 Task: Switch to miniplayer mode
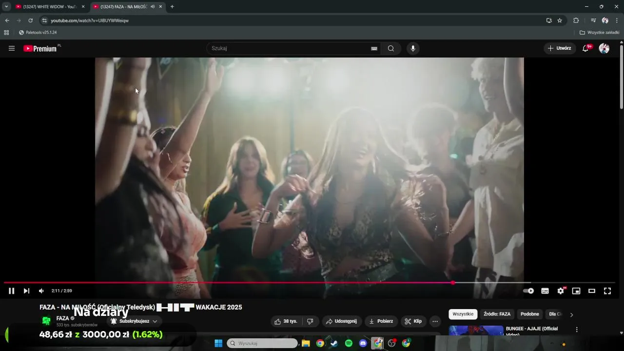576,291
